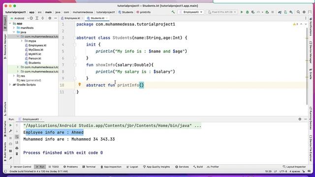315x177 pixels.
Task: Open Person.kt in project tree
Action: click(35, 59)
